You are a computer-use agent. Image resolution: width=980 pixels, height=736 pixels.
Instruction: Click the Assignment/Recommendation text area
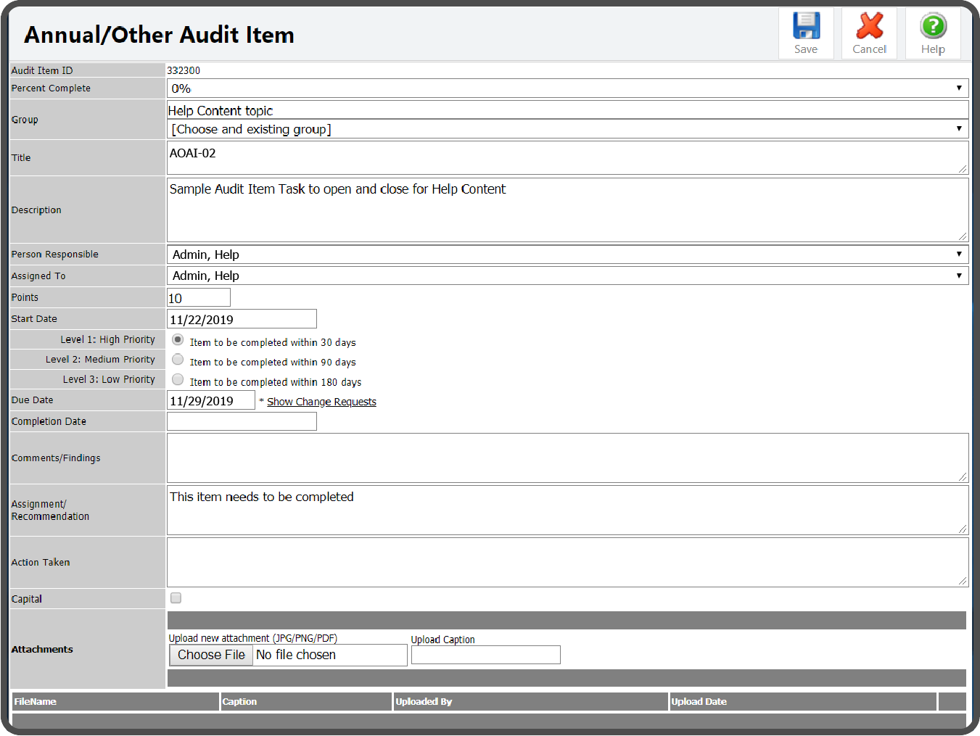click(568, 510)
